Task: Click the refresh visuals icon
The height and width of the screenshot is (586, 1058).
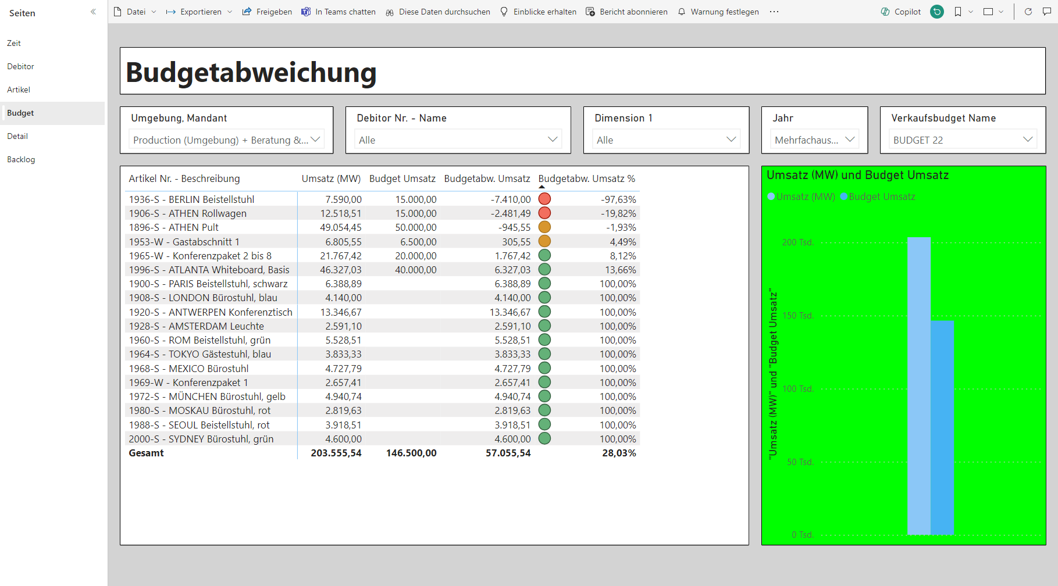Action: [x=1028, y=12]
